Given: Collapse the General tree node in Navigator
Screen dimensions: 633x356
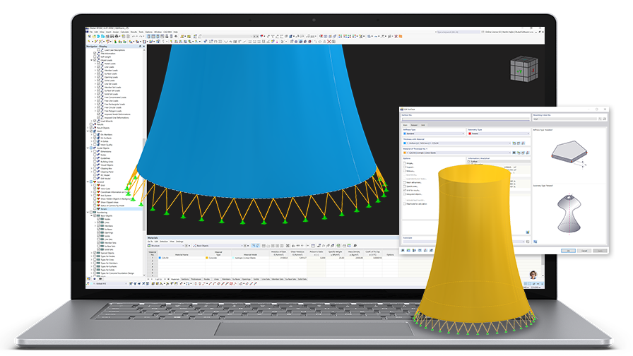Looking at the screenshot, I should point(88,182).
